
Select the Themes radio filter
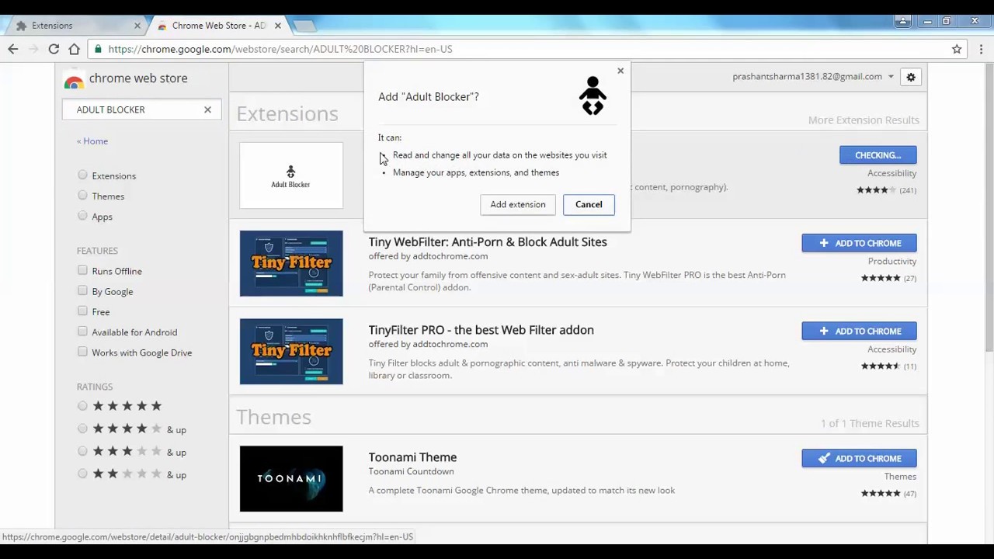[x=82, y=196]
